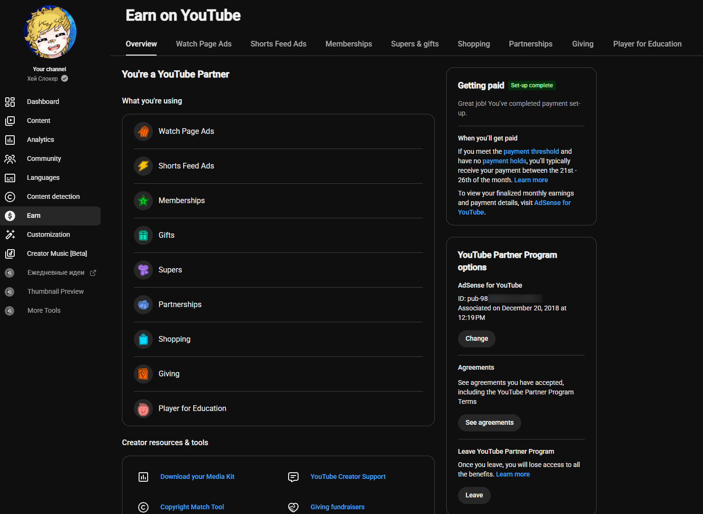Image resolution: width=703 pixels, height=514 pixels.
Task: Open the channel avatar picture
Action: point(50,32)
